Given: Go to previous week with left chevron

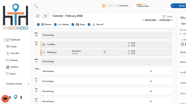Looking at the screenshot, I should 143,20.
